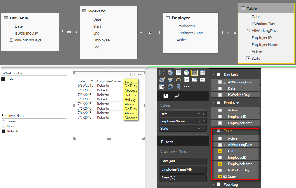This screenshot has width=296, height=188.
Task: Uncheck Roberto in EmployeeName slicer
Action: [3, 131]
